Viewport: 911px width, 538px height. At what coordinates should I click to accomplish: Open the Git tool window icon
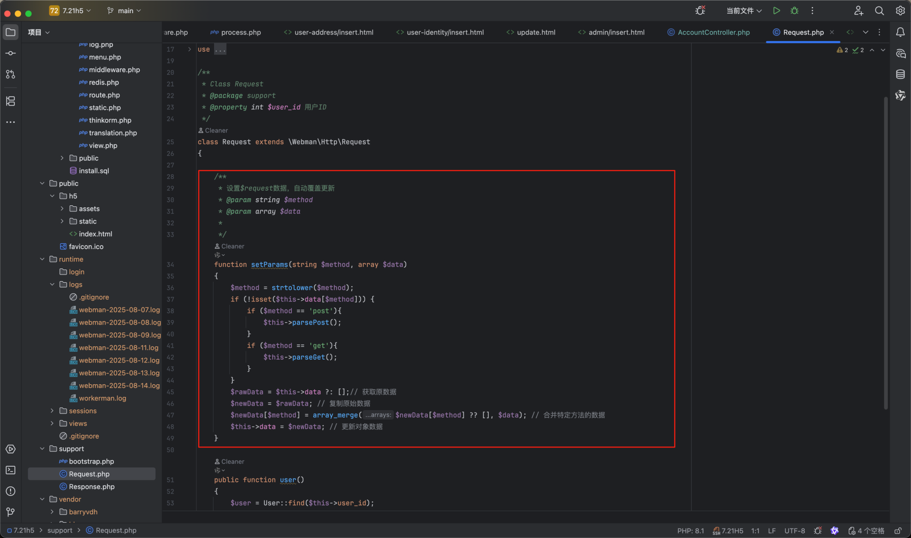tap(10, 512)
